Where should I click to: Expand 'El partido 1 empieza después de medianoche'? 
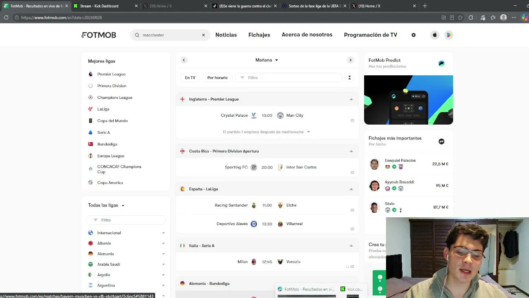[267, 132]
